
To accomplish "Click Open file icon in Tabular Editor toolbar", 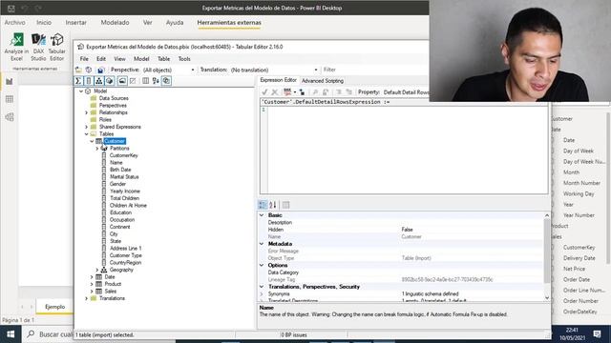I will click(78, 70).
